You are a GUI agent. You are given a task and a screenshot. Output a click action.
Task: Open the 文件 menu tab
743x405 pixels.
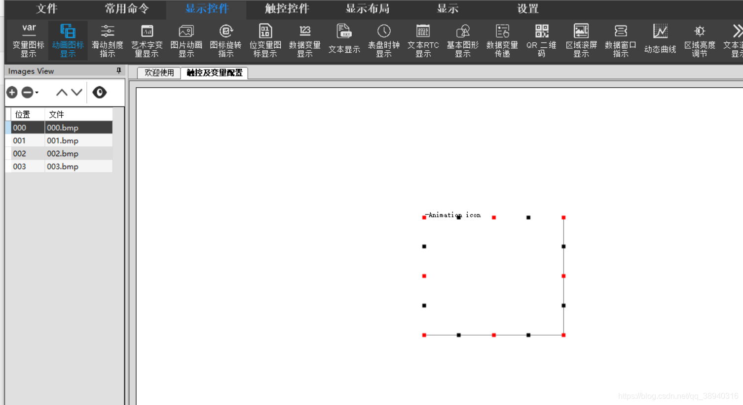47,8
